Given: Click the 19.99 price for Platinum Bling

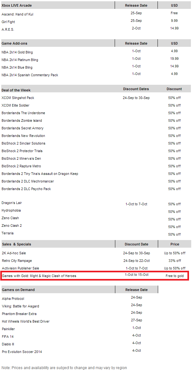Looking at the screenshot, I should pos(174,59).
